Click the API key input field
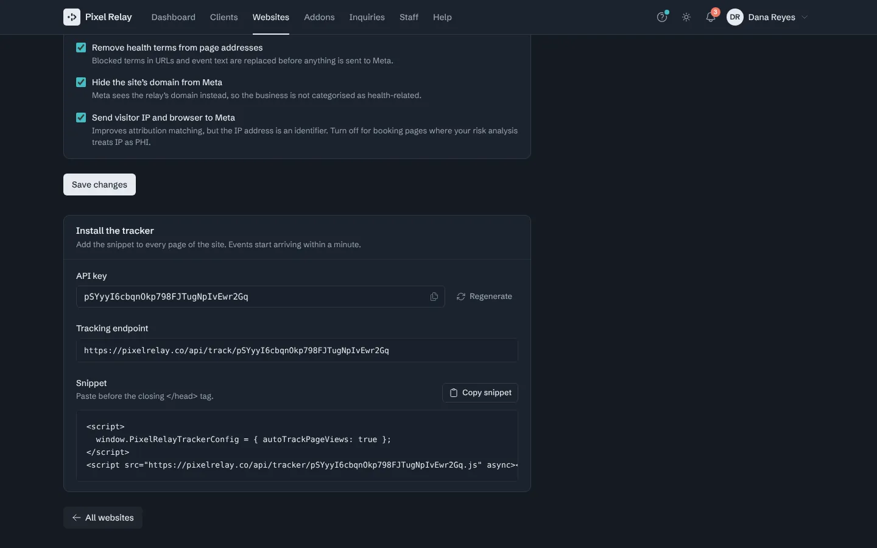Image resolution: width=877 pixels, height=548 pixels. pyautogui.click(x=261, y=297)
